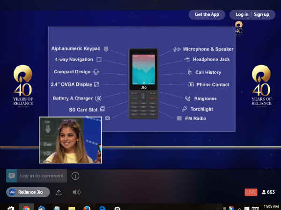Click the handset icon beside Call History
This screenshot has width=281, height=210.
pyautogui.click(x=190, y=72)
